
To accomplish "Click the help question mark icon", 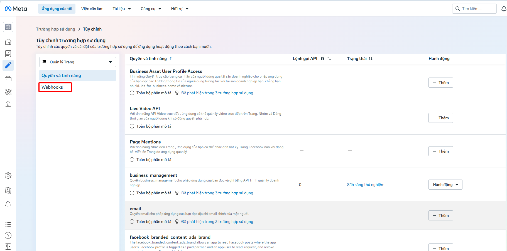I will click(8, 235).
